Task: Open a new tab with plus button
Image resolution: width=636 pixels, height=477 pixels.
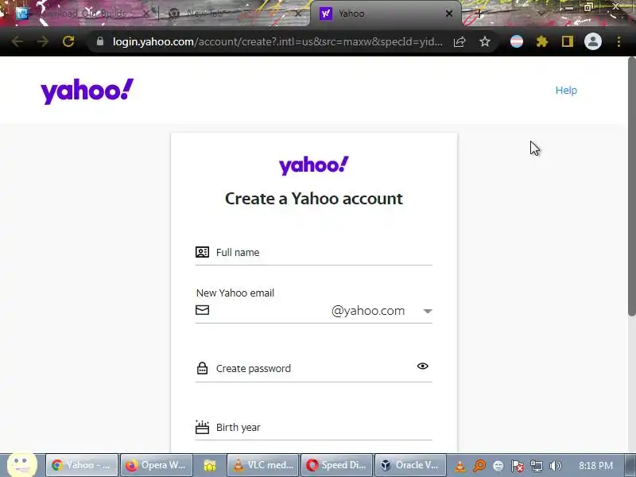Action: click(x=479, y=14)
